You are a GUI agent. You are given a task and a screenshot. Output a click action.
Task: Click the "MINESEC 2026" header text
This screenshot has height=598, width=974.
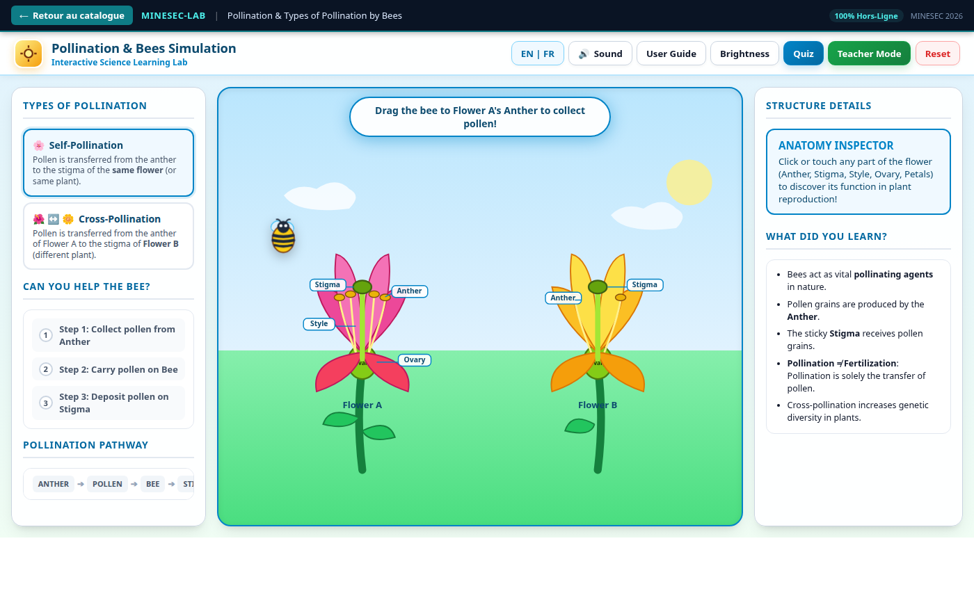pos(936,15)
